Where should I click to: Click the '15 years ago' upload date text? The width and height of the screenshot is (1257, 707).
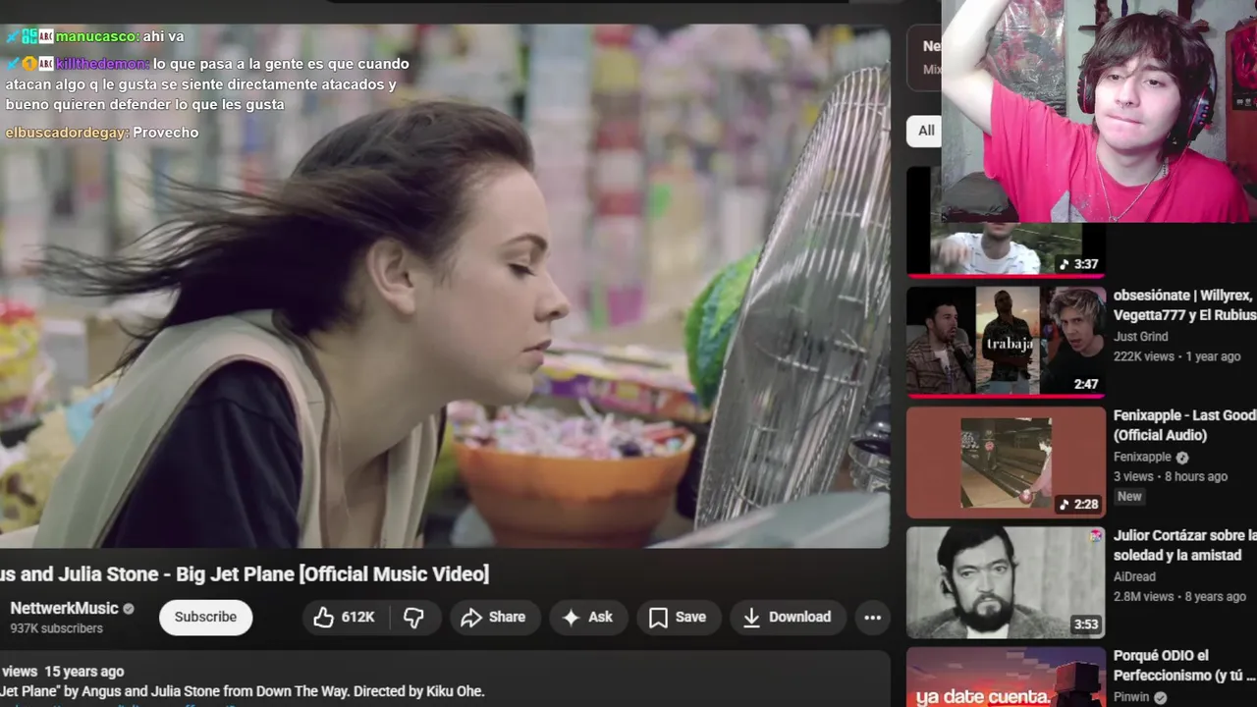point(84,672)
